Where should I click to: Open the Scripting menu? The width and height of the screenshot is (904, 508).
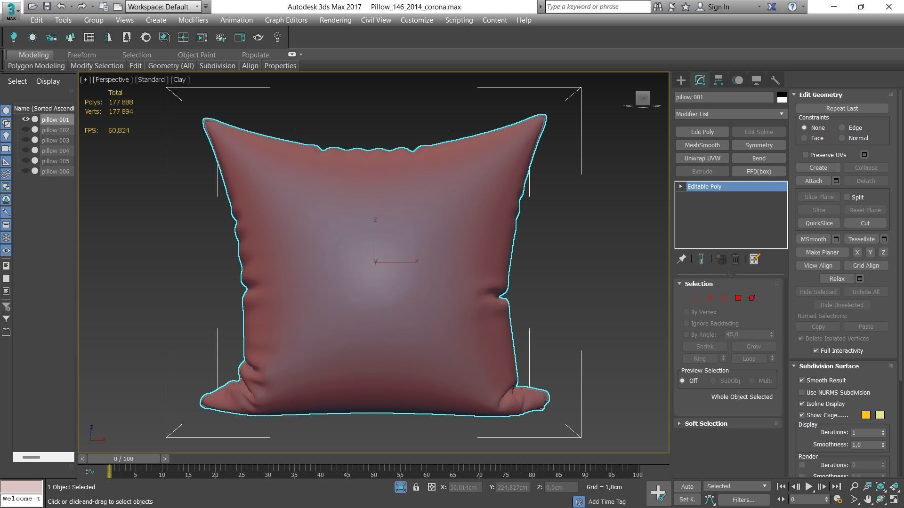coord(459,20)
